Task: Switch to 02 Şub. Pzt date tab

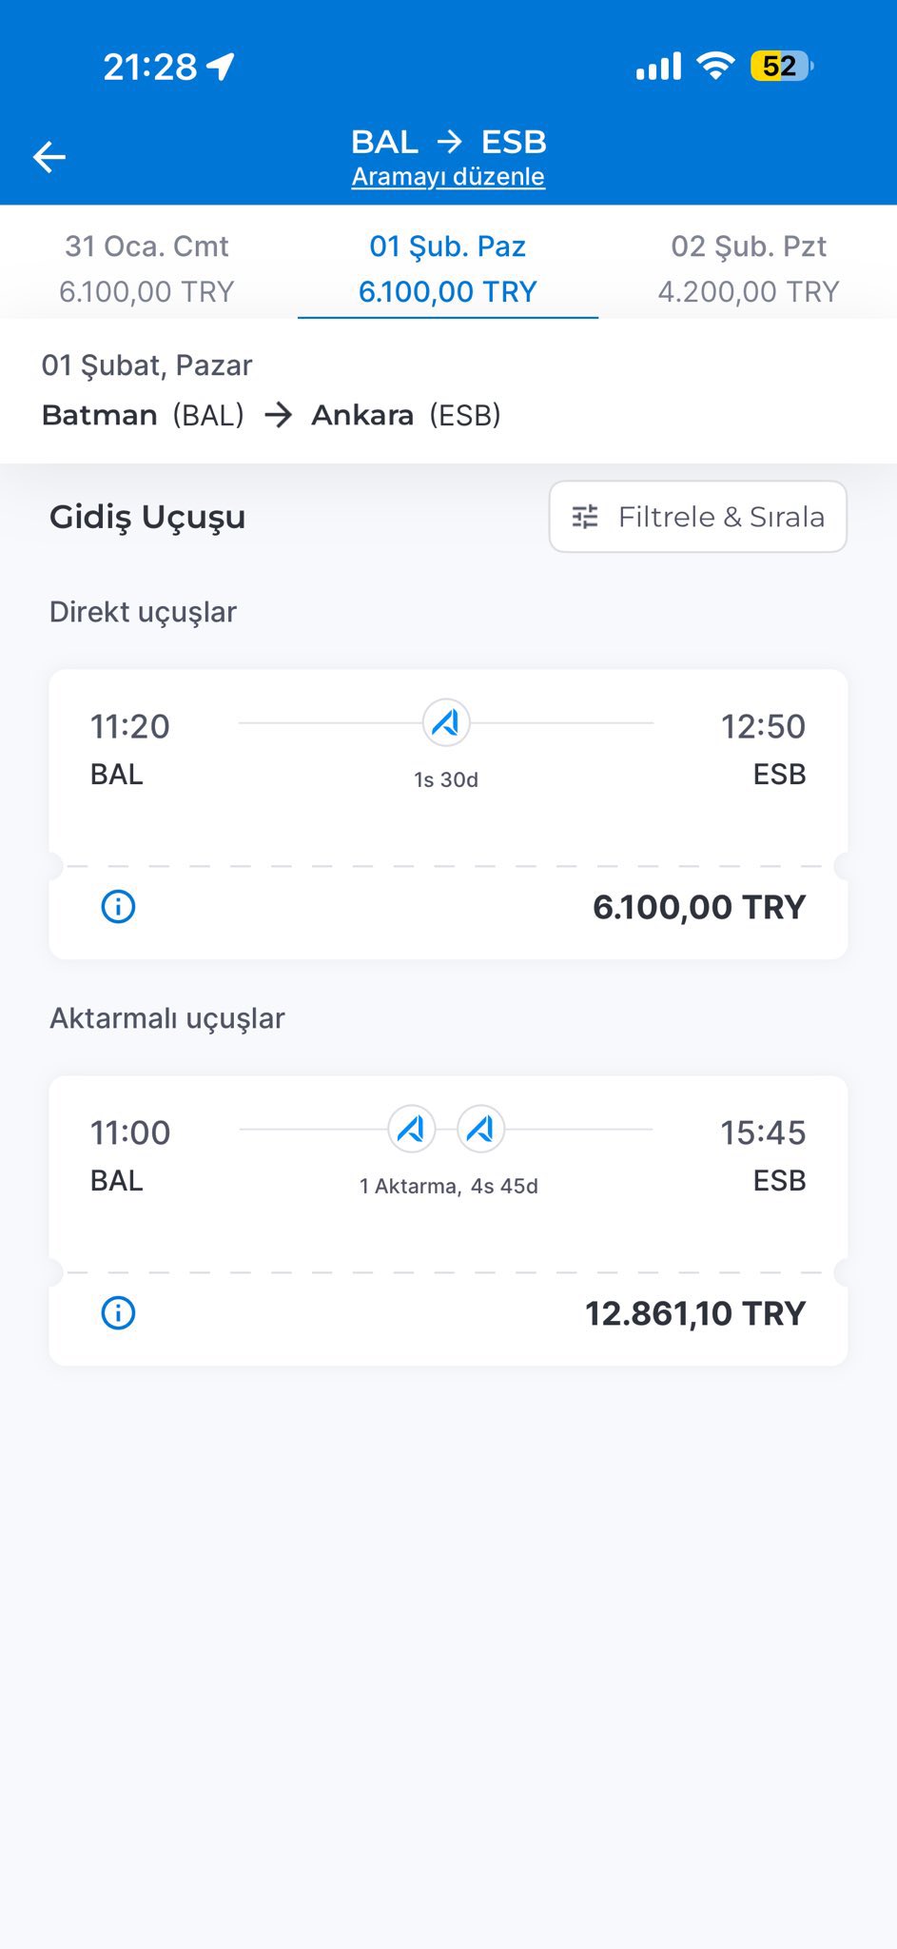Action: (x=749, y=268)
